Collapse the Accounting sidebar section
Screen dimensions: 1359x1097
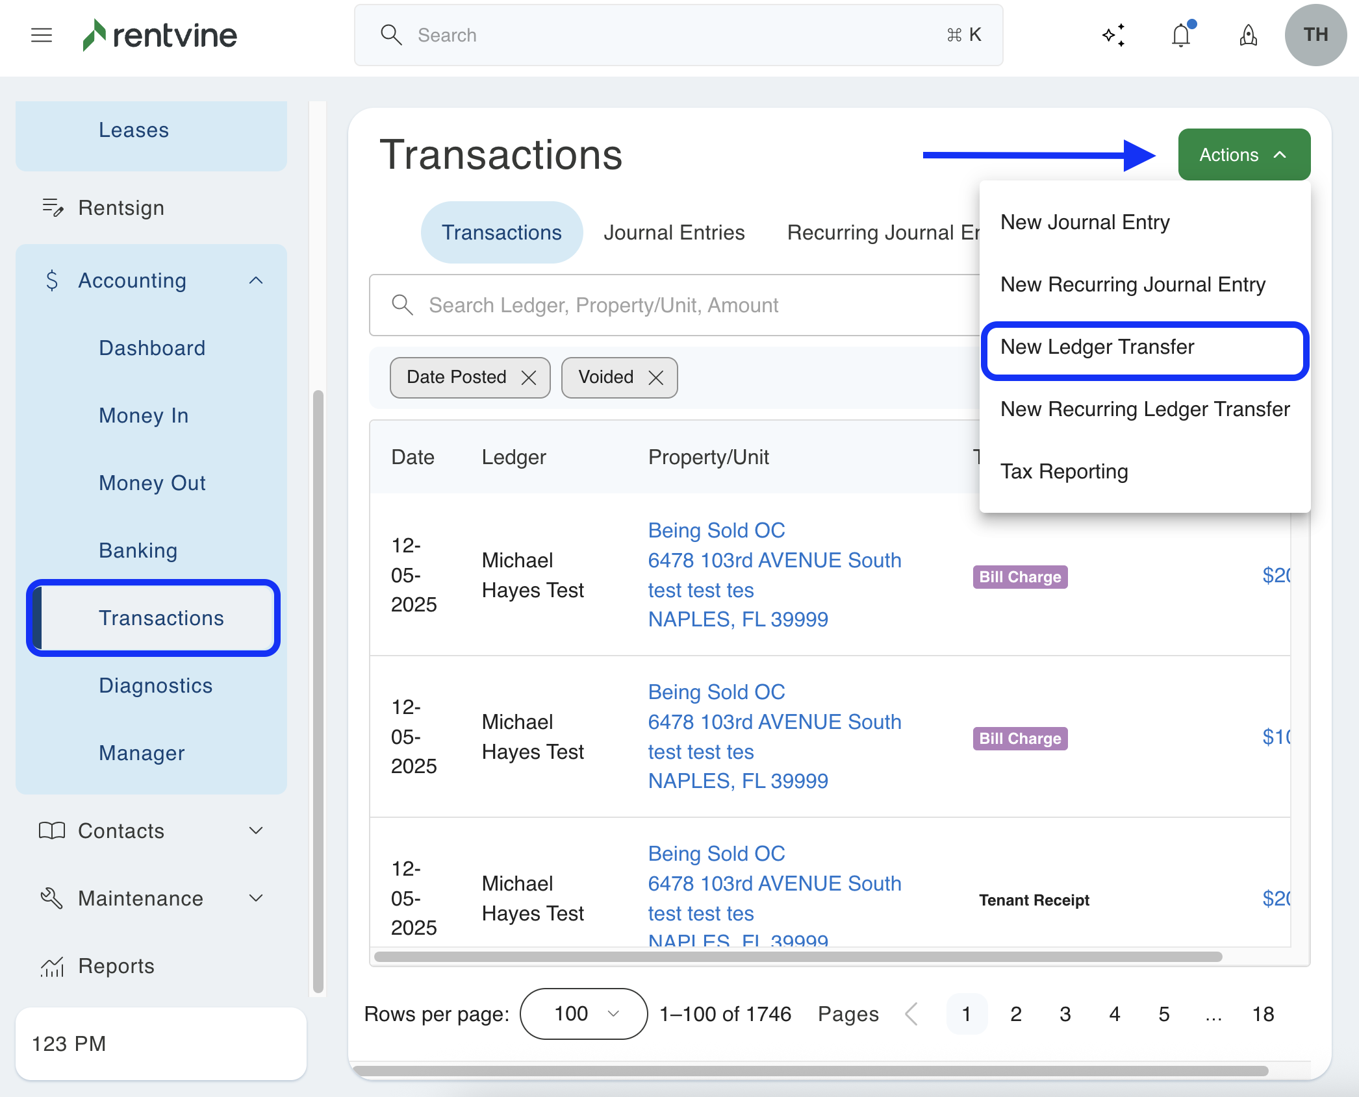tap(256, 280)
